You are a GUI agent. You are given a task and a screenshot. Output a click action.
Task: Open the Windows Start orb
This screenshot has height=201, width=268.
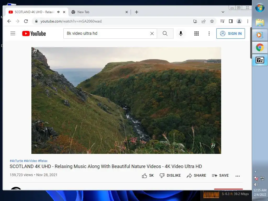pyautogui.click(x=260, y=7)
